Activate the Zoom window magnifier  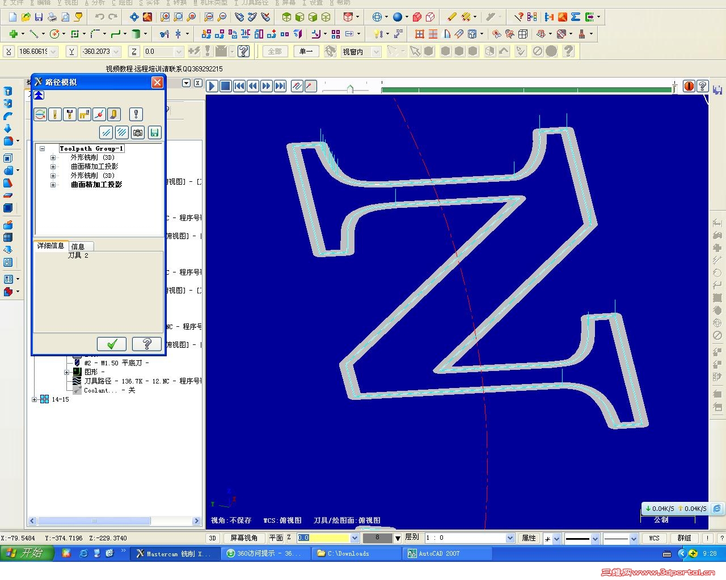point(165,18)
